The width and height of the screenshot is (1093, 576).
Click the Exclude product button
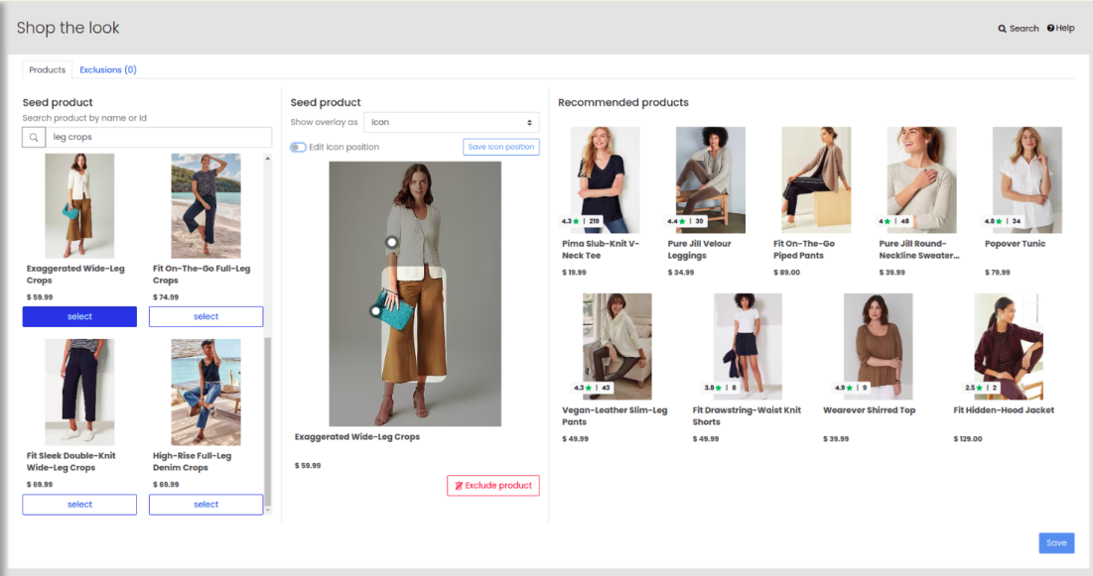(492, 486)
